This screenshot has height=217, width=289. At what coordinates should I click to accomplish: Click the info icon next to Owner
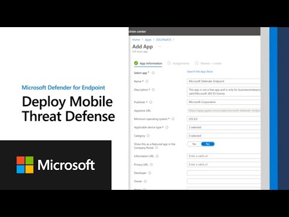tap(145, 181)
